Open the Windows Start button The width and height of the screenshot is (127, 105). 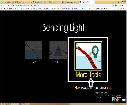coord(2,104)
